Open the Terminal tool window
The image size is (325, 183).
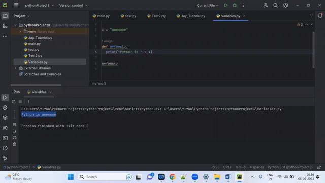(x=5, y=138)
